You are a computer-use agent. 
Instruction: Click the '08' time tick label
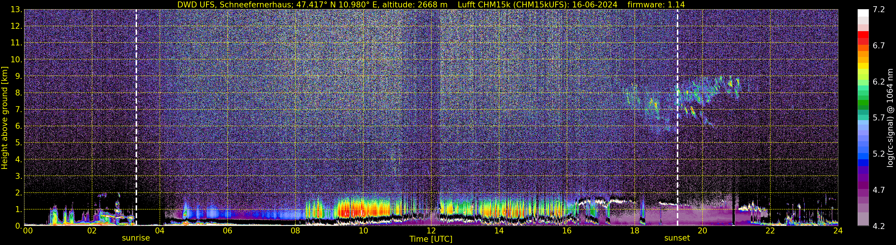295,231
